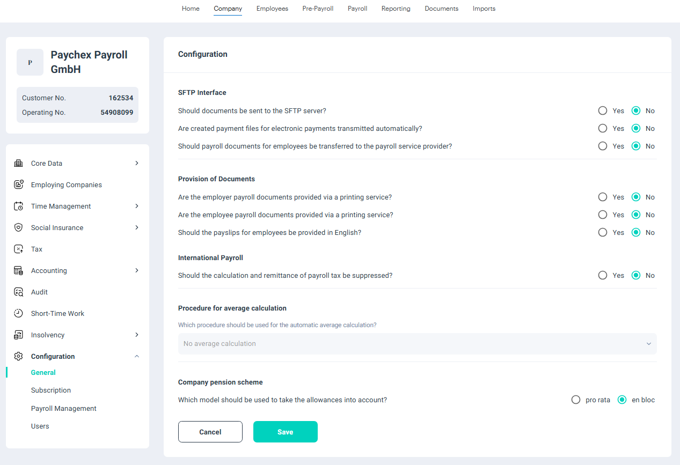
Task: Collapse the Configuration section chevron
Action: [137, 356]
